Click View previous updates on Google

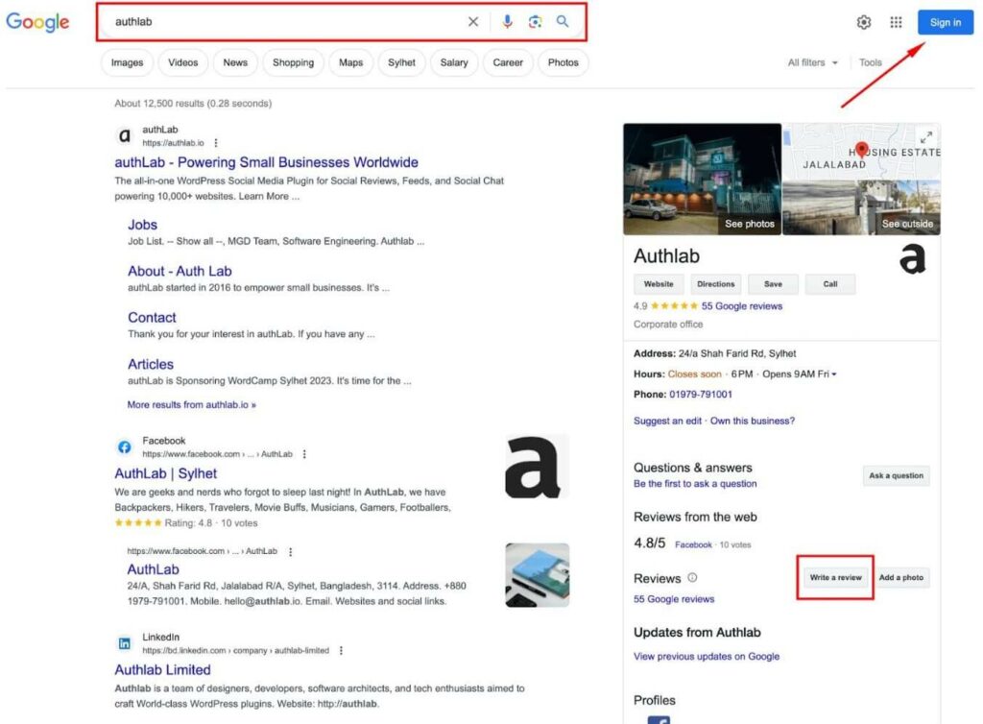[707, 656]
